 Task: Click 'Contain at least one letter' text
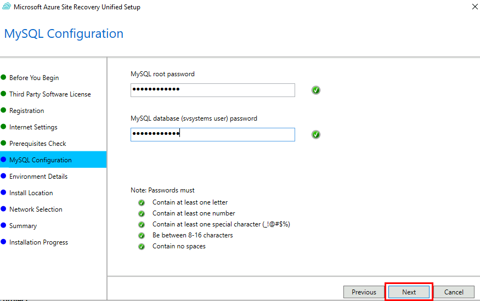pyautogui.click(x=190, y=202)
